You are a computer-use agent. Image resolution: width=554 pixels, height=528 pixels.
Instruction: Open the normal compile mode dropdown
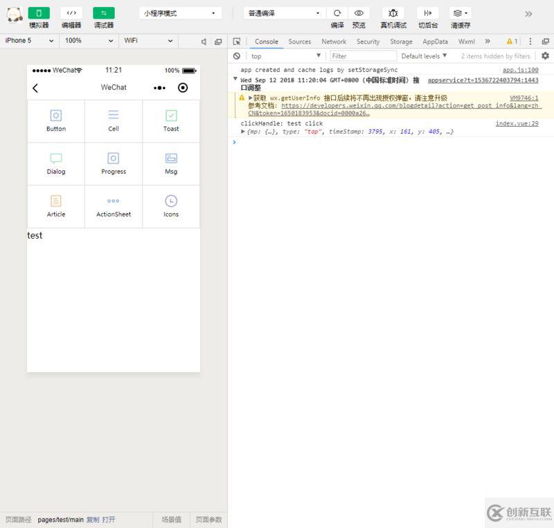284,13
